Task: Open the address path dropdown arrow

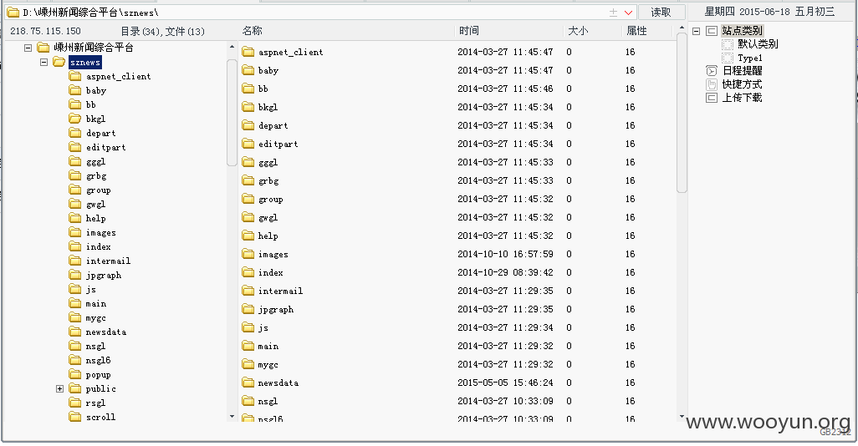Action: pyautogui.click(x=628, y=12)
